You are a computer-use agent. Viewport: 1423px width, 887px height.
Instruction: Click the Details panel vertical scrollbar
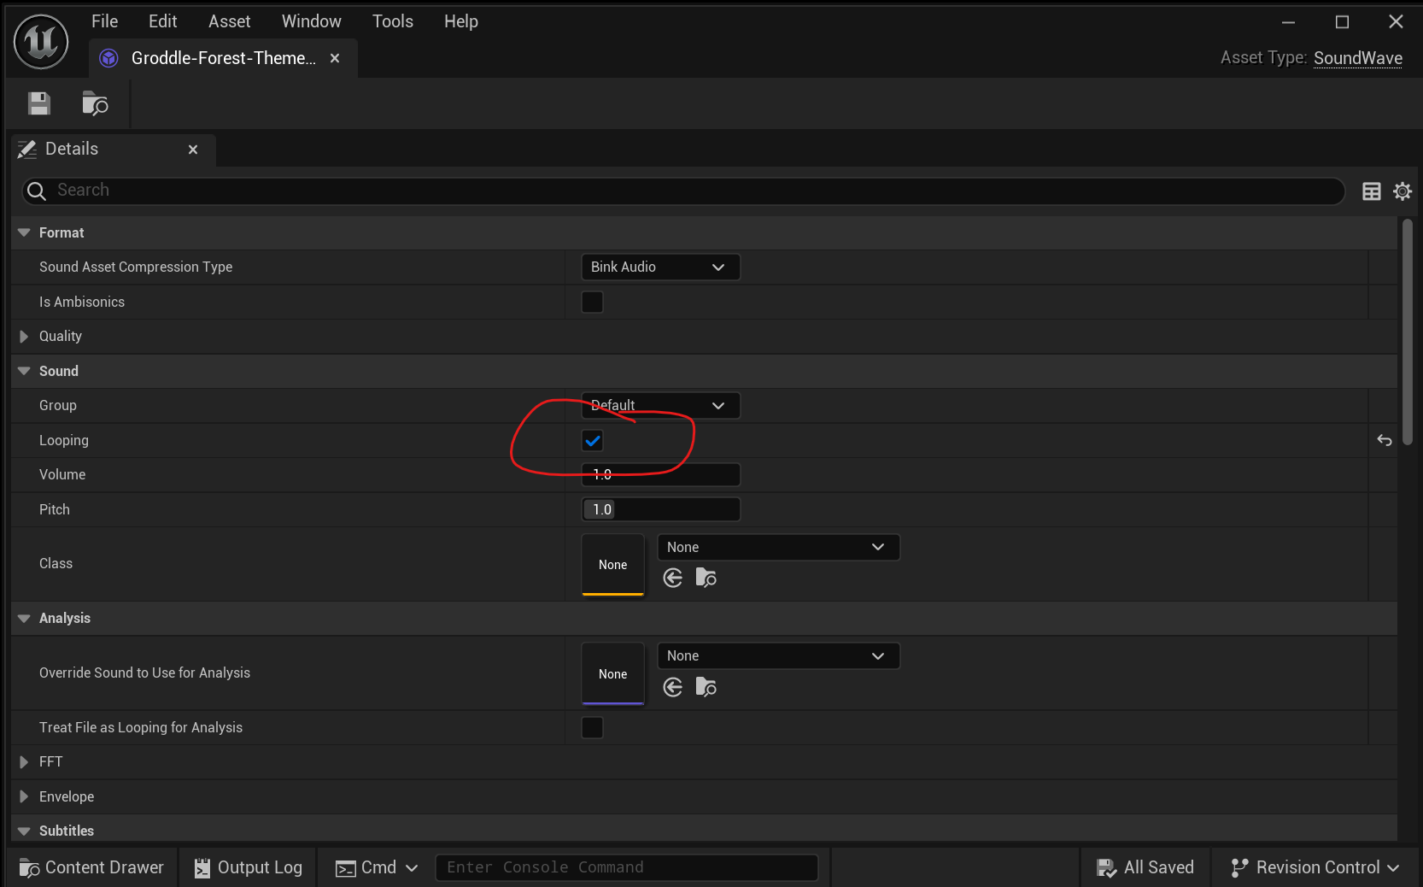click(1407, 332)
